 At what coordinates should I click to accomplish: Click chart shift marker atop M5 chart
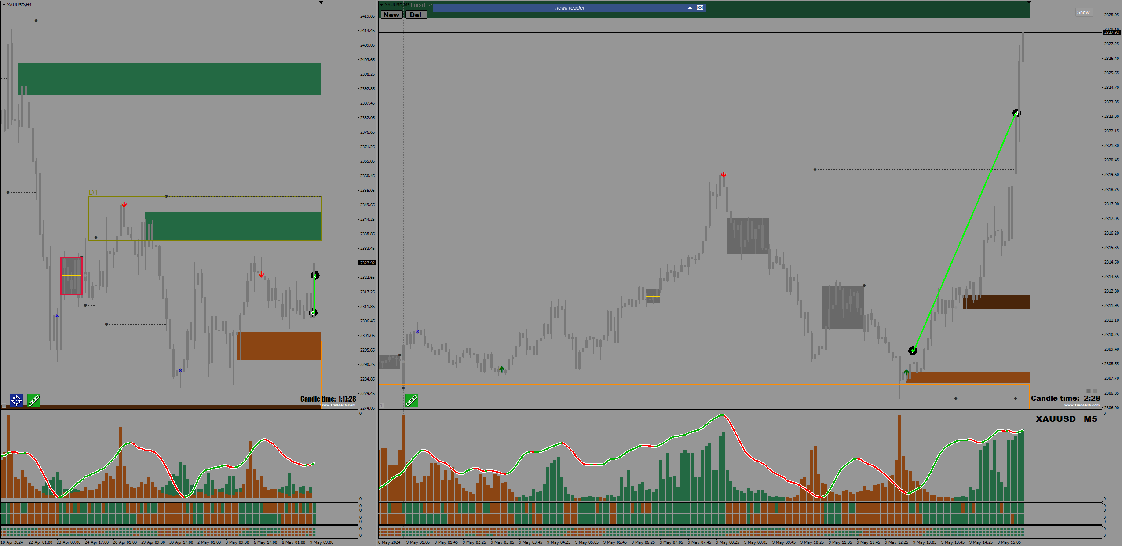[1029, 3]
